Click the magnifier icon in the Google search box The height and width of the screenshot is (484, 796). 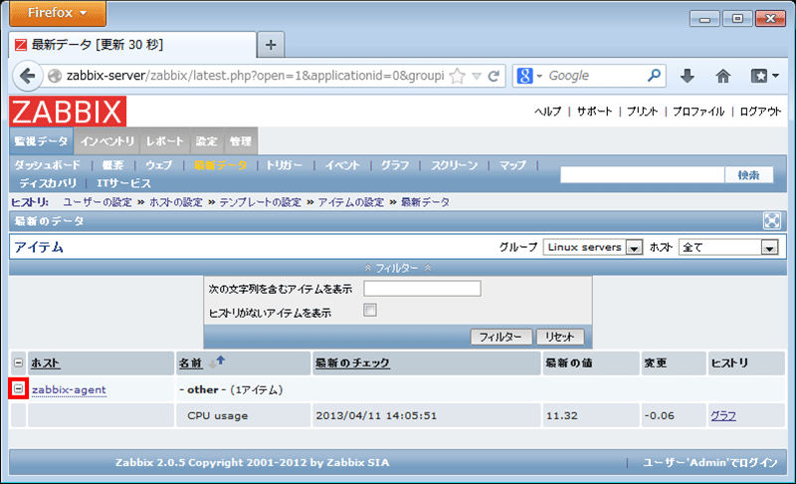click(x=655, y=76)
